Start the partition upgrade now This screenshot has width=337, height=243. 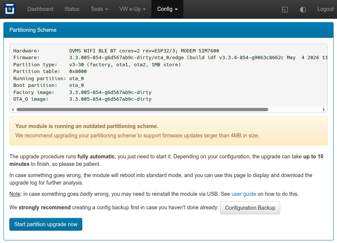coord(46,224)
